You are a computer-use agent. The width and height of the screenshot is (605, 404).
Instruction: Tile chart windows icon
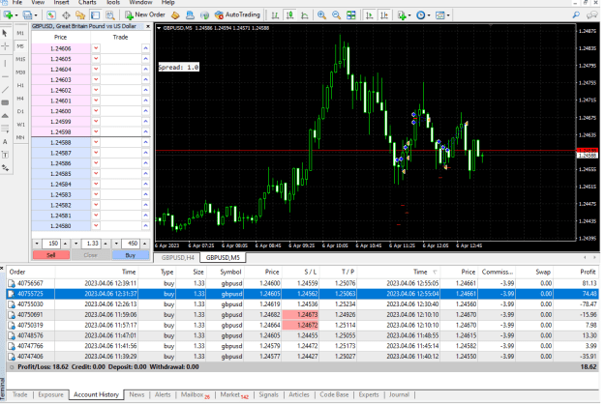click(x=351, y=15)
